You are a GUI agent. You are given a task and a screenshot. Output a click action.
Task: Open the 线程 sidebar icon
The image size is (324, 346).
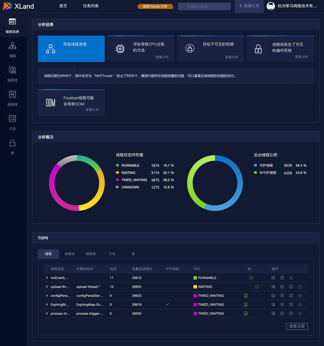[12, 46]
